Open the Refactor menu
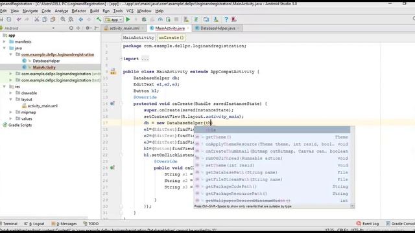This screenshot has width=415, height=233. [79, 11]
